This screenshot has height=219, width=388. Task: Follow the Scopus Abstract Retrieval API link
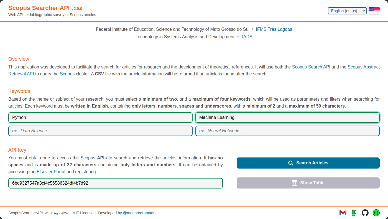pos(364,67)
